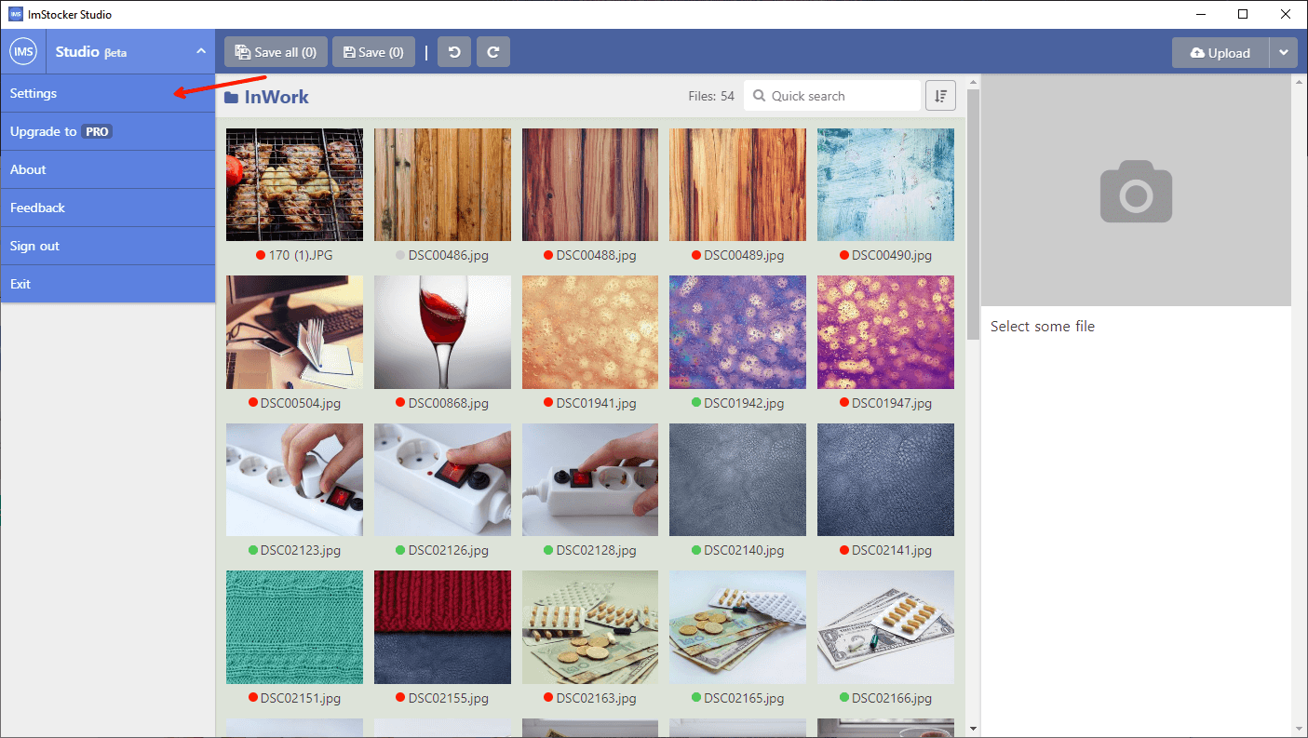
Task: Select Upgrade to PRO menu entry
Action: pos(108,131)
